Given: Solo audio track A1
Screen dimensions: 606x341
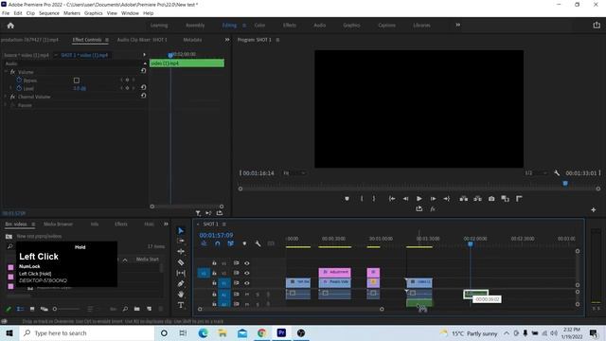Looking at the screenshot, I should pos(258,295).
